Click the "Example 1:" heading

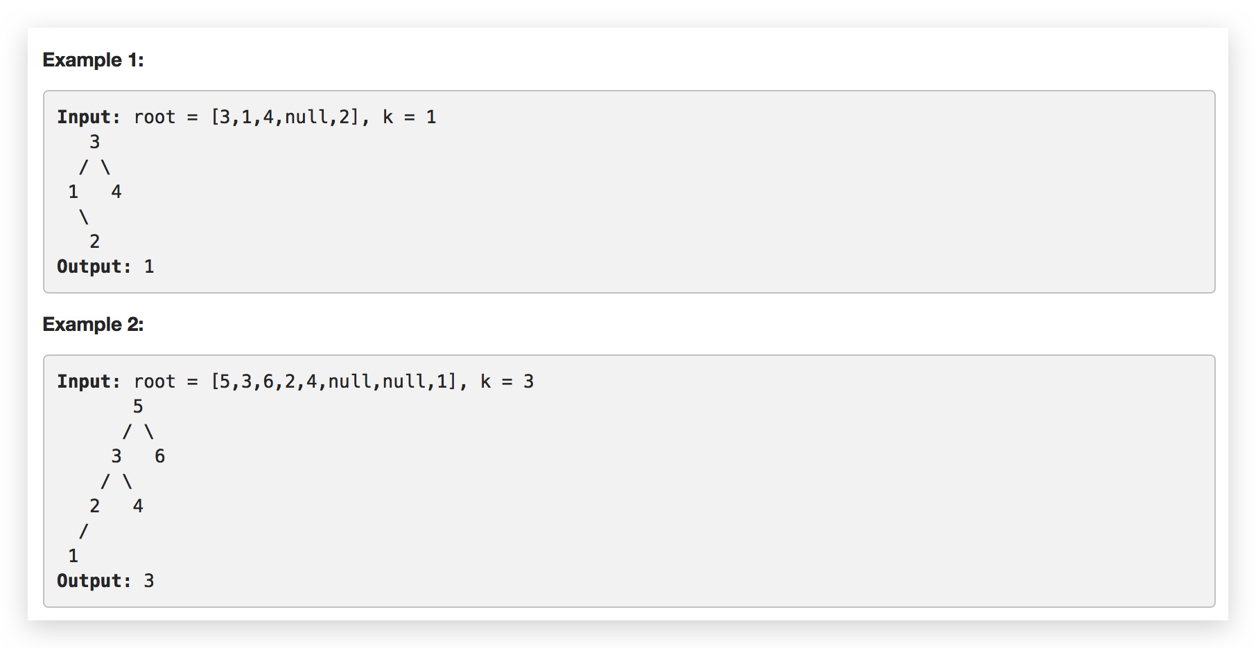(x=93, y=60)
